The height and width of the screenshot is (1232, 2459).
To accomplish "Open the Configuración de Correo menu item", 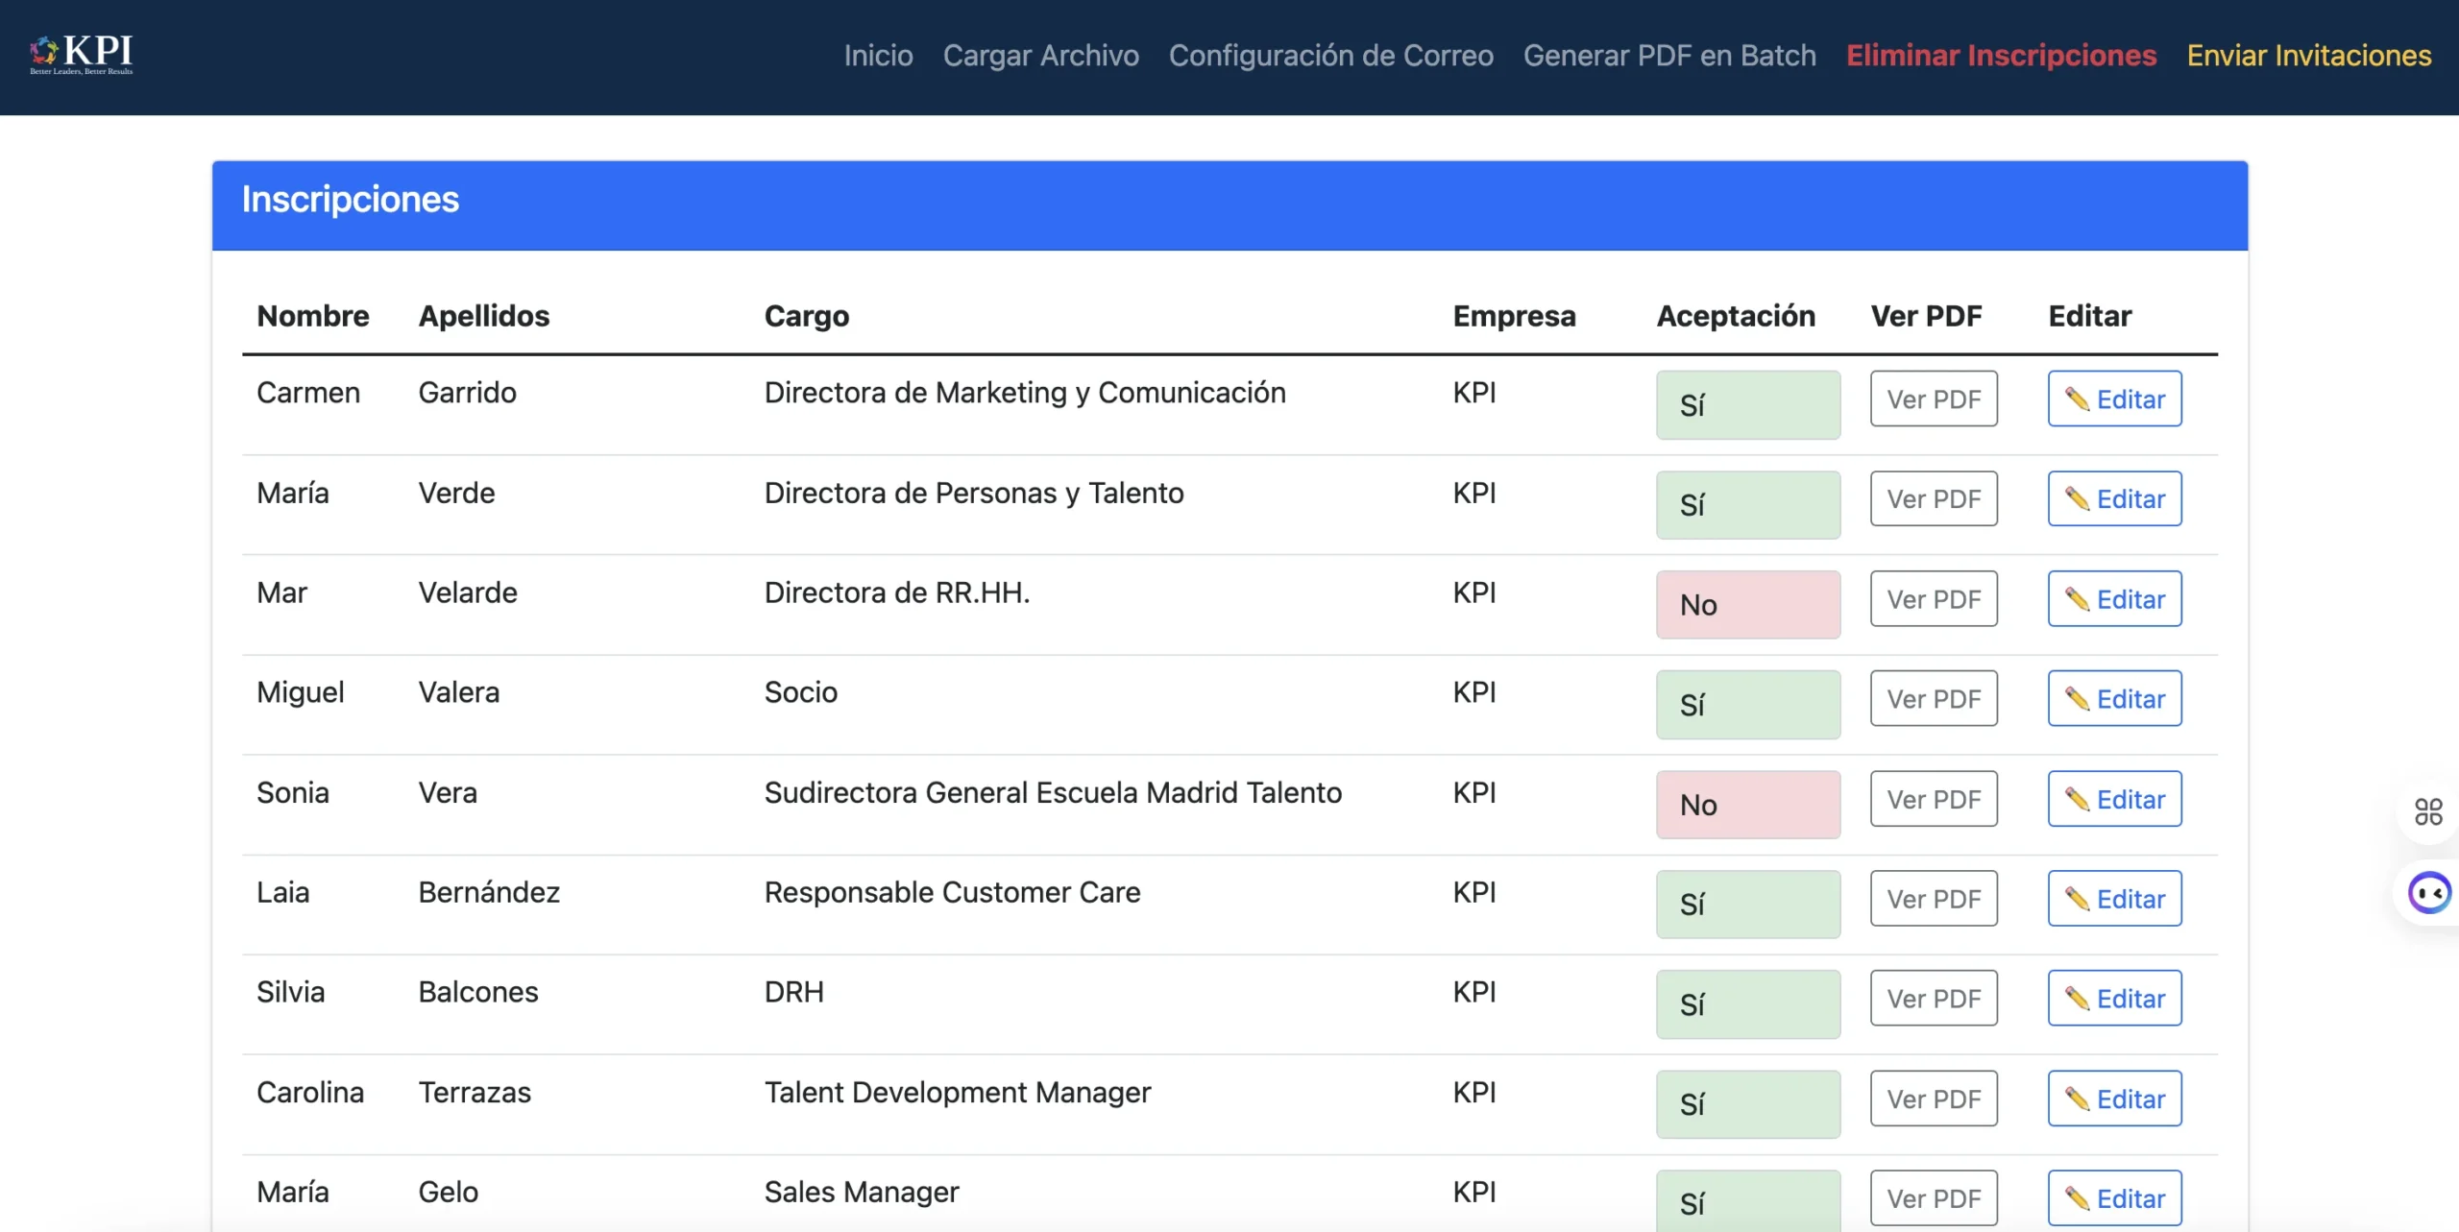I will (1330, 56).
